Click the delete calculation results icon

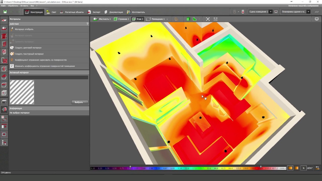point(243,12)
